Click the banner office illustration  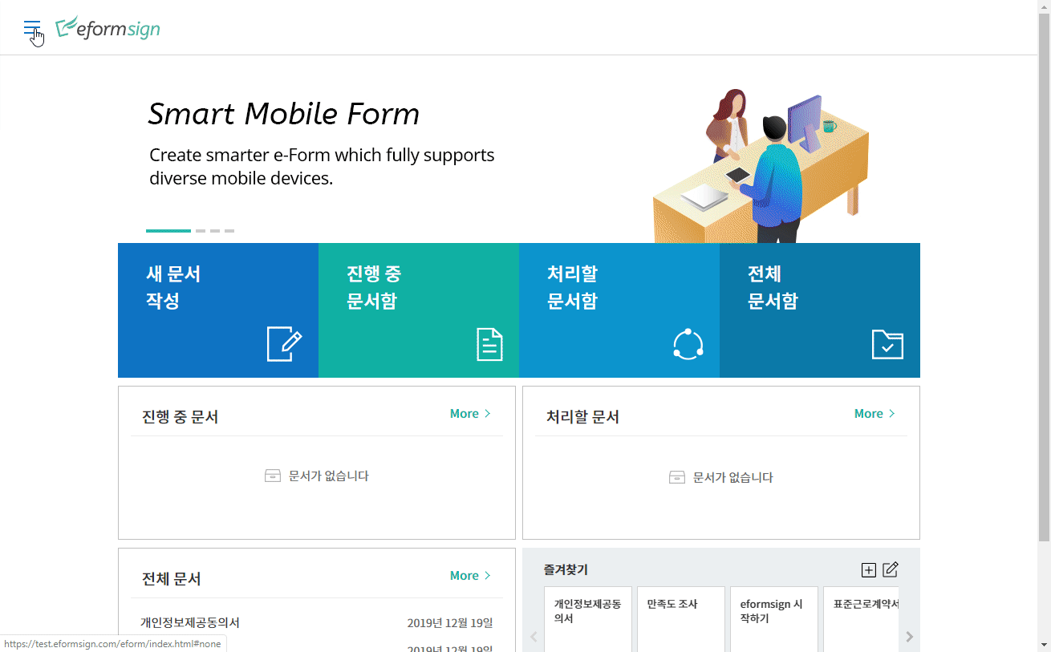point(761,166)
